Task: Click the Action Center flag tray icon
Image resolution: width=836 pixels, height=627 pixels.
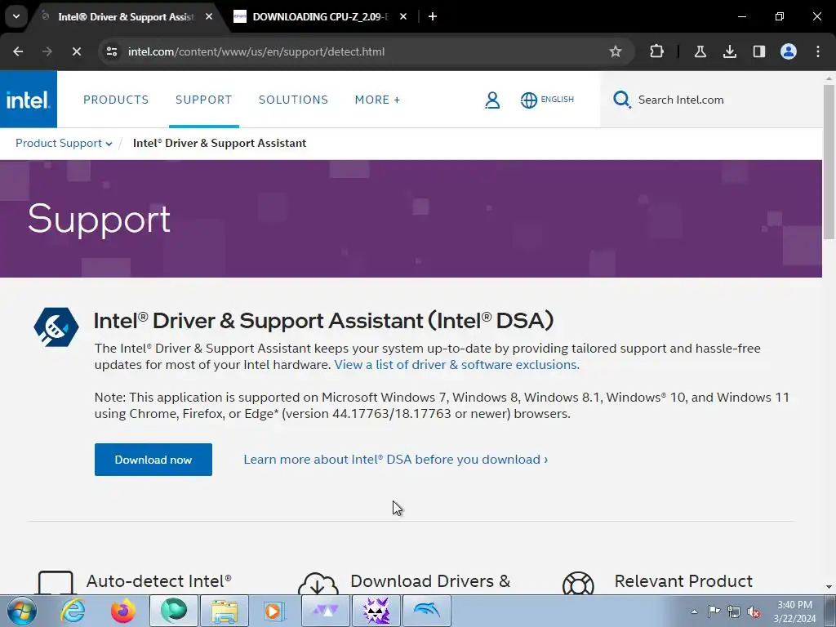Action: 714,611
